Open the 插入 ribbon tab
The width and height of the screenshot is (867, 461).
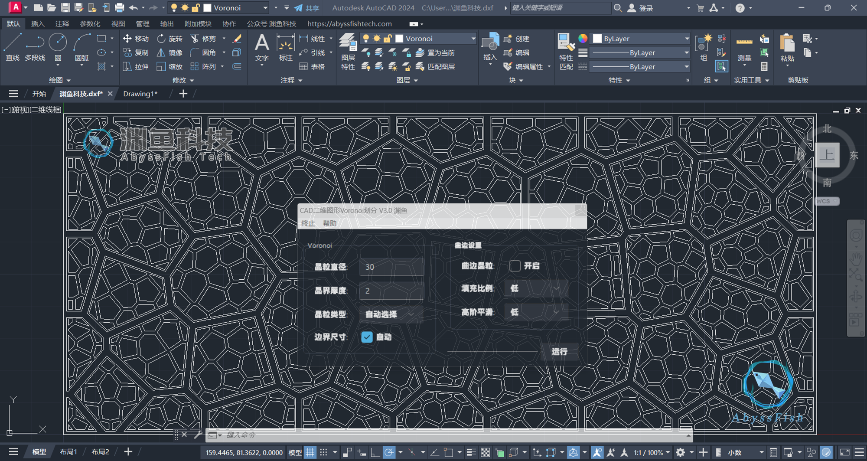pyautogui.click(x=38, y=24)
